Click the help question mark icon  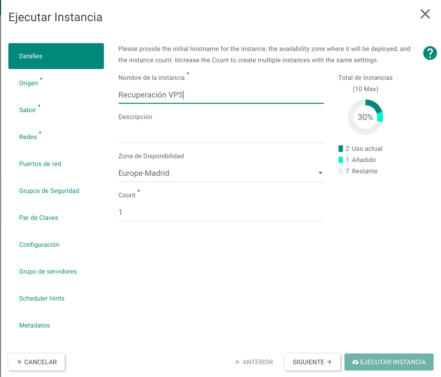point(430,53)
